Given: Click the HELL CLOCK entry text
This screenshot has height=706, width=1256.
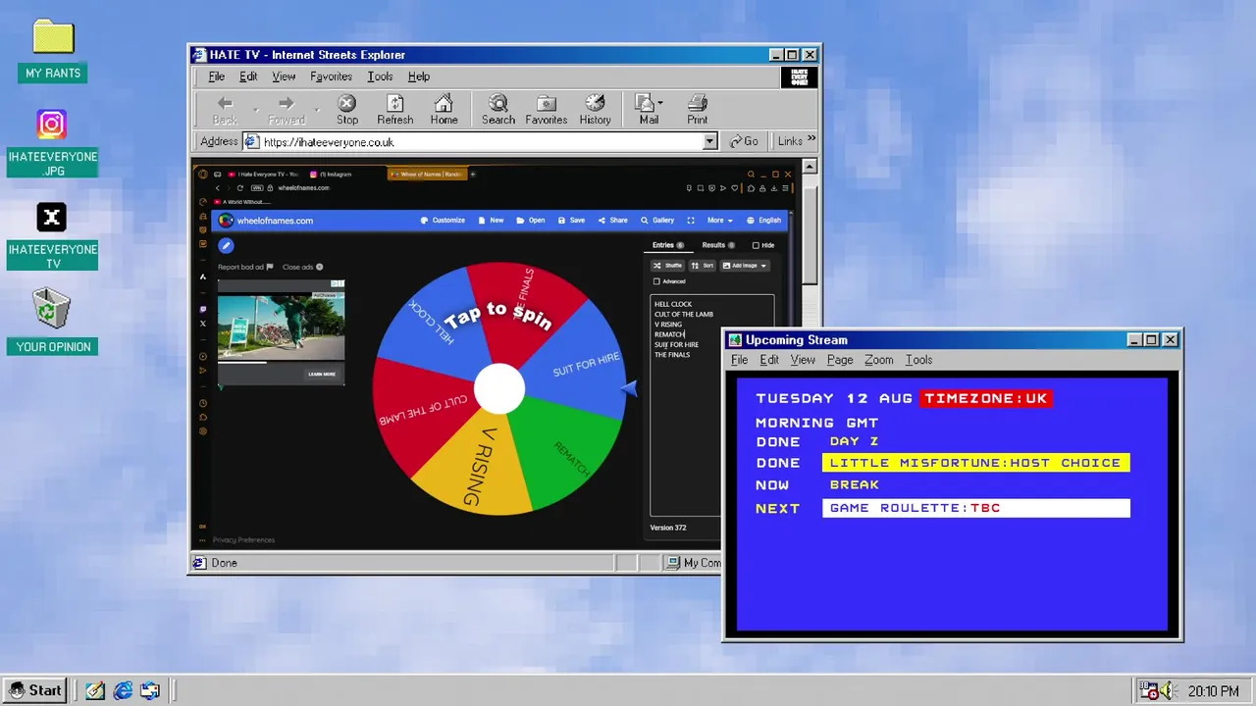Looking at the screenshot, I should 673,304.
